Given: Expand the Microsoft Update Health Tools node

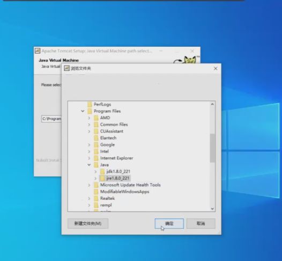Looking at the screenshot, I should point(89,185).
